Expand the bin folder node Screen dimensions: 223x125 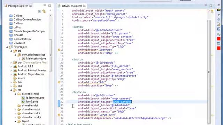tap(11, 82)
